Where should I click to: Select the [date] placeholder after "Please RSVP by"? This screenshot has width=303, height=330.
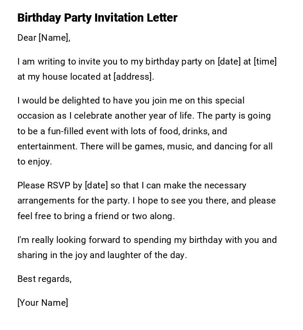96,185
